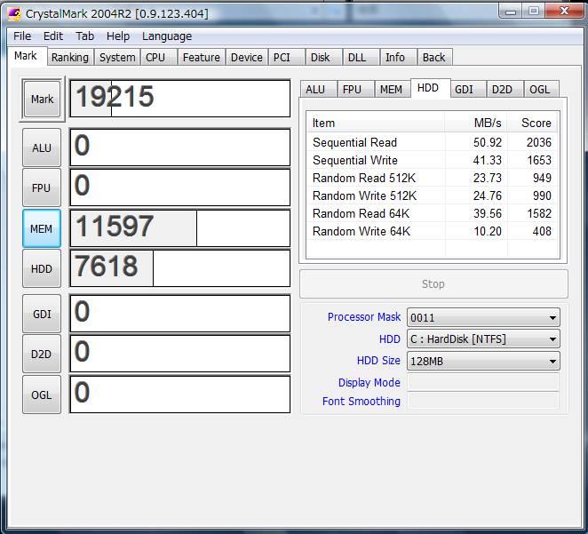Viewport: 588px width, 534px height.
Task: Run the GDI benchmark button
Action: 42,314
